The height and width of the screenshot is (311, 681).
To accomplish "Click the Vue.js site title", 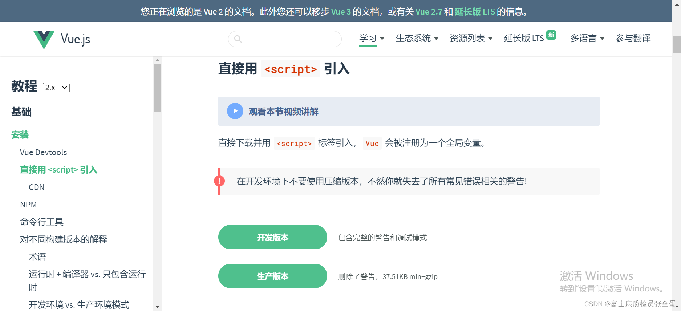I will [76, 39].
